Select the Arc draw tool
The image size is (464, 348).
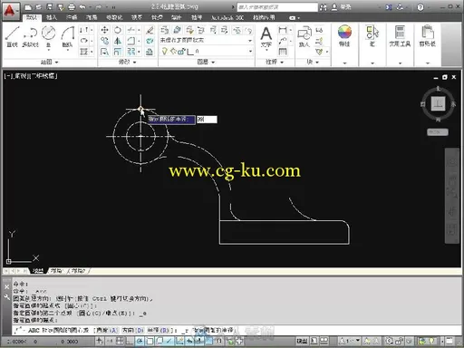(x=67, y=36)
